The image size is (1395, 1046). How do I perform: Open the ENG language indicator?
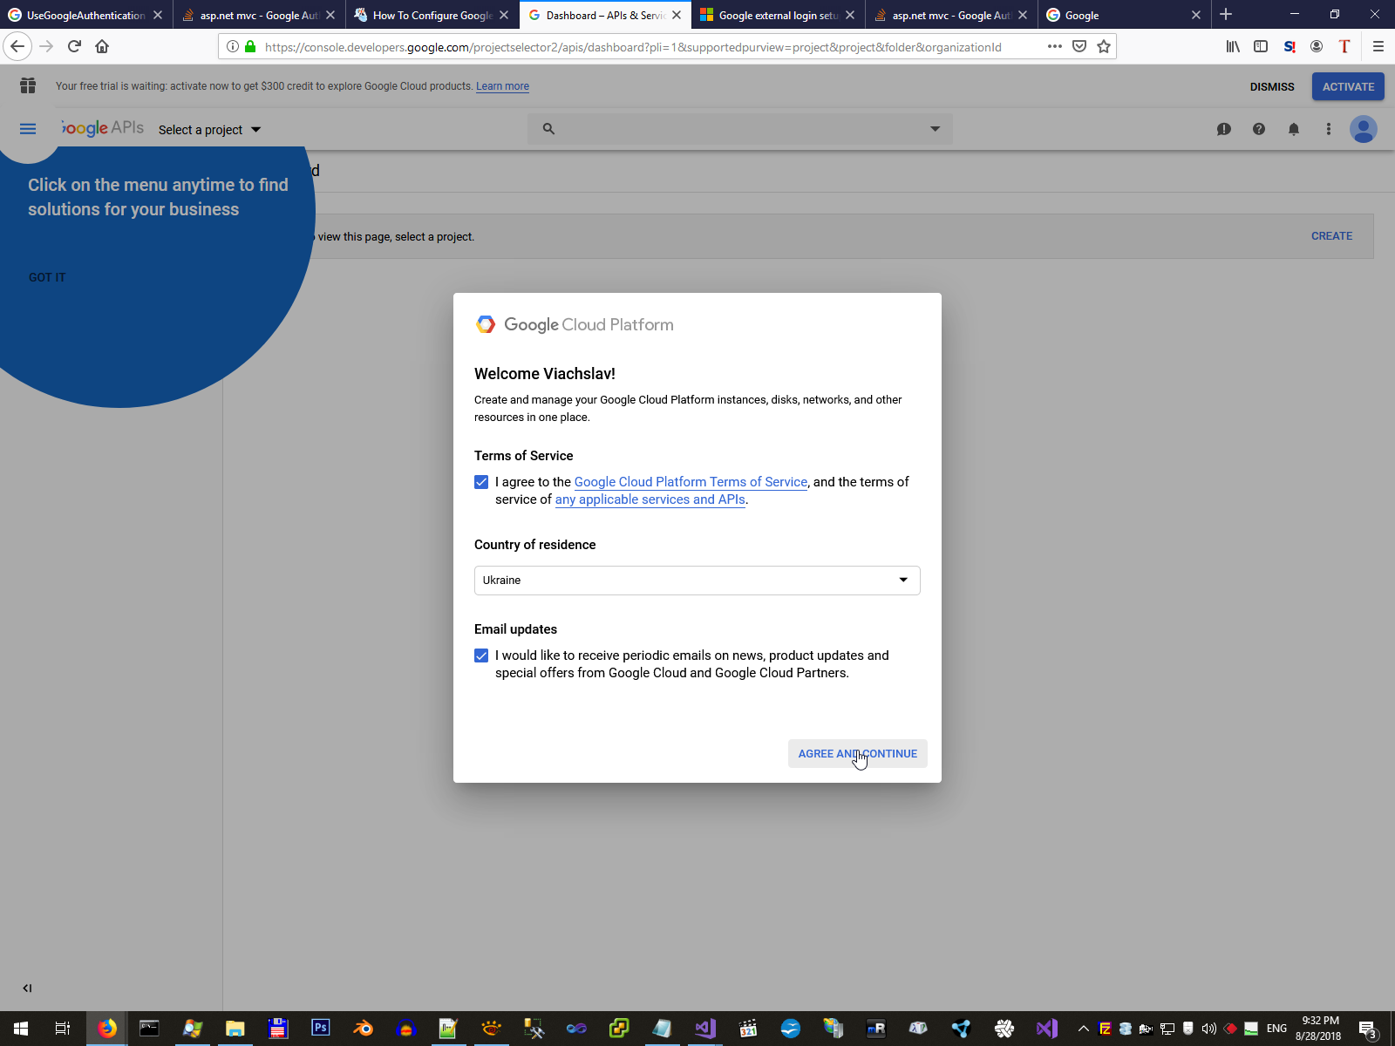tap(1276, 1029)
